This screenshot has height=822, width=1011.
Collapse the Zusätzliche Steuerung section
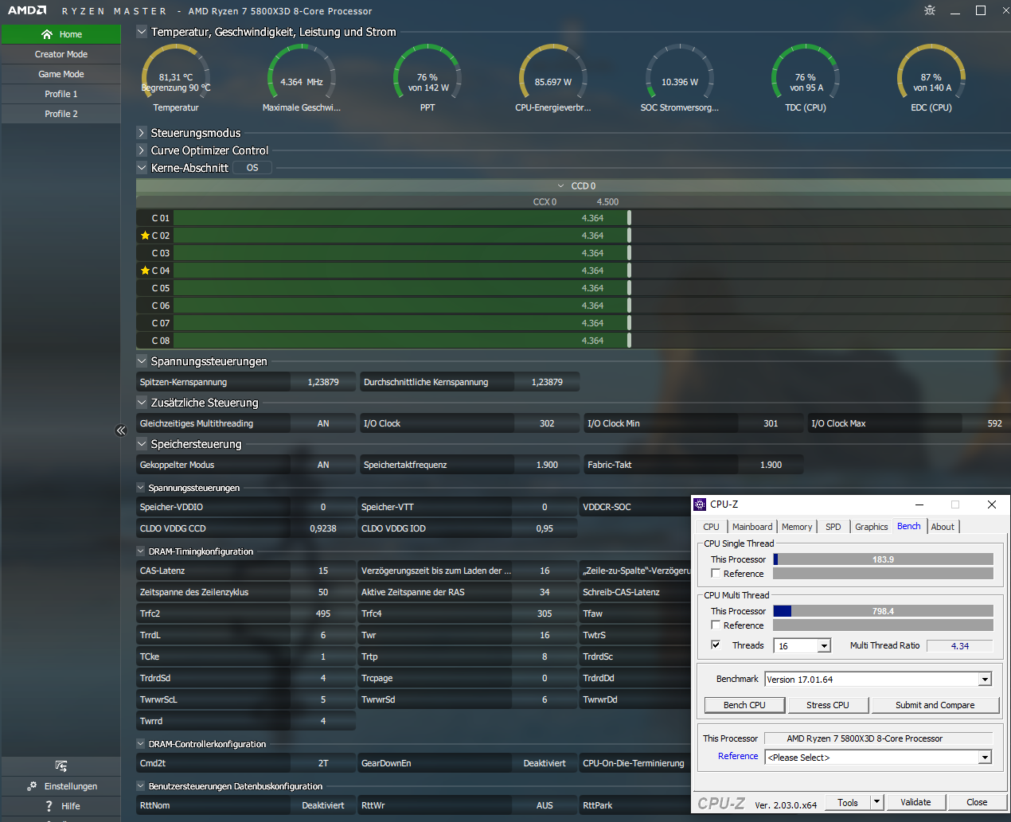tap(142, 403)
